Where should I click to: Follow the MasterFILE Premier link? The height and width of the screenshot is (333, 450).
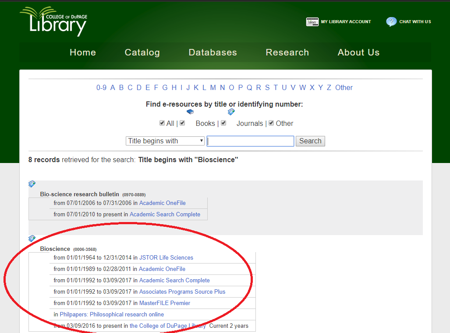165,303
